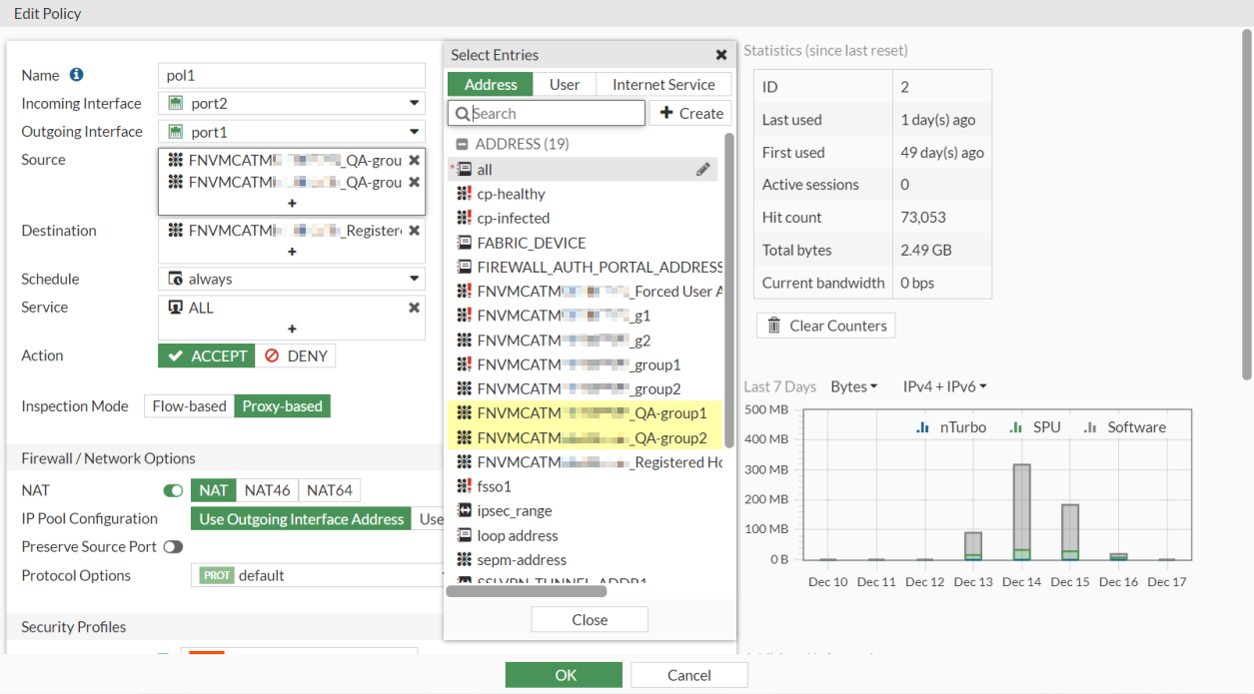Click the Create button
1254x694 pixels.
(690, 114)
